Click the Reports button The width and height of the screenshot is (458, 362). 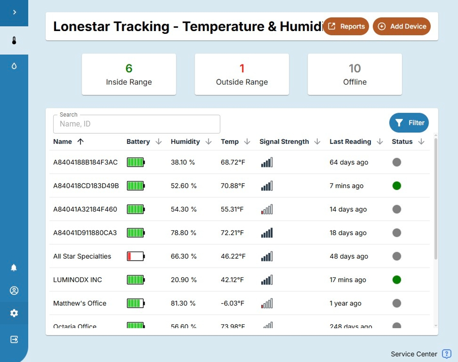tap(346, 26)
